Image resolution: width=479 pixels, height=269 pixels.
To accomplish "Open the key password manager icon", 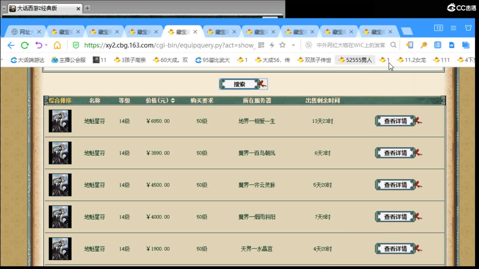I will pyautogui.click(x=424, y=45).
